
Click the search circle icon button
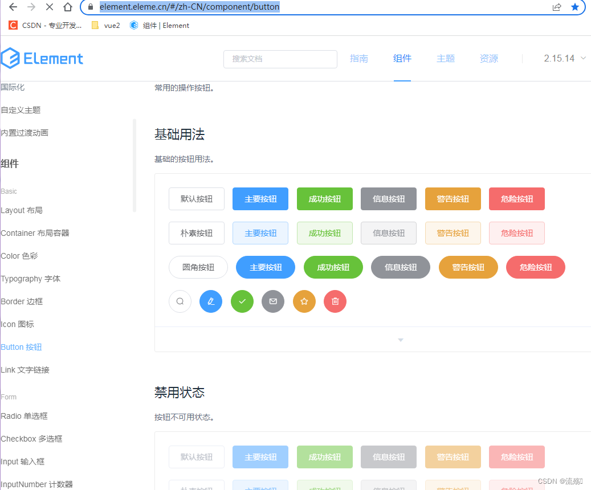[x=180, y=301]
